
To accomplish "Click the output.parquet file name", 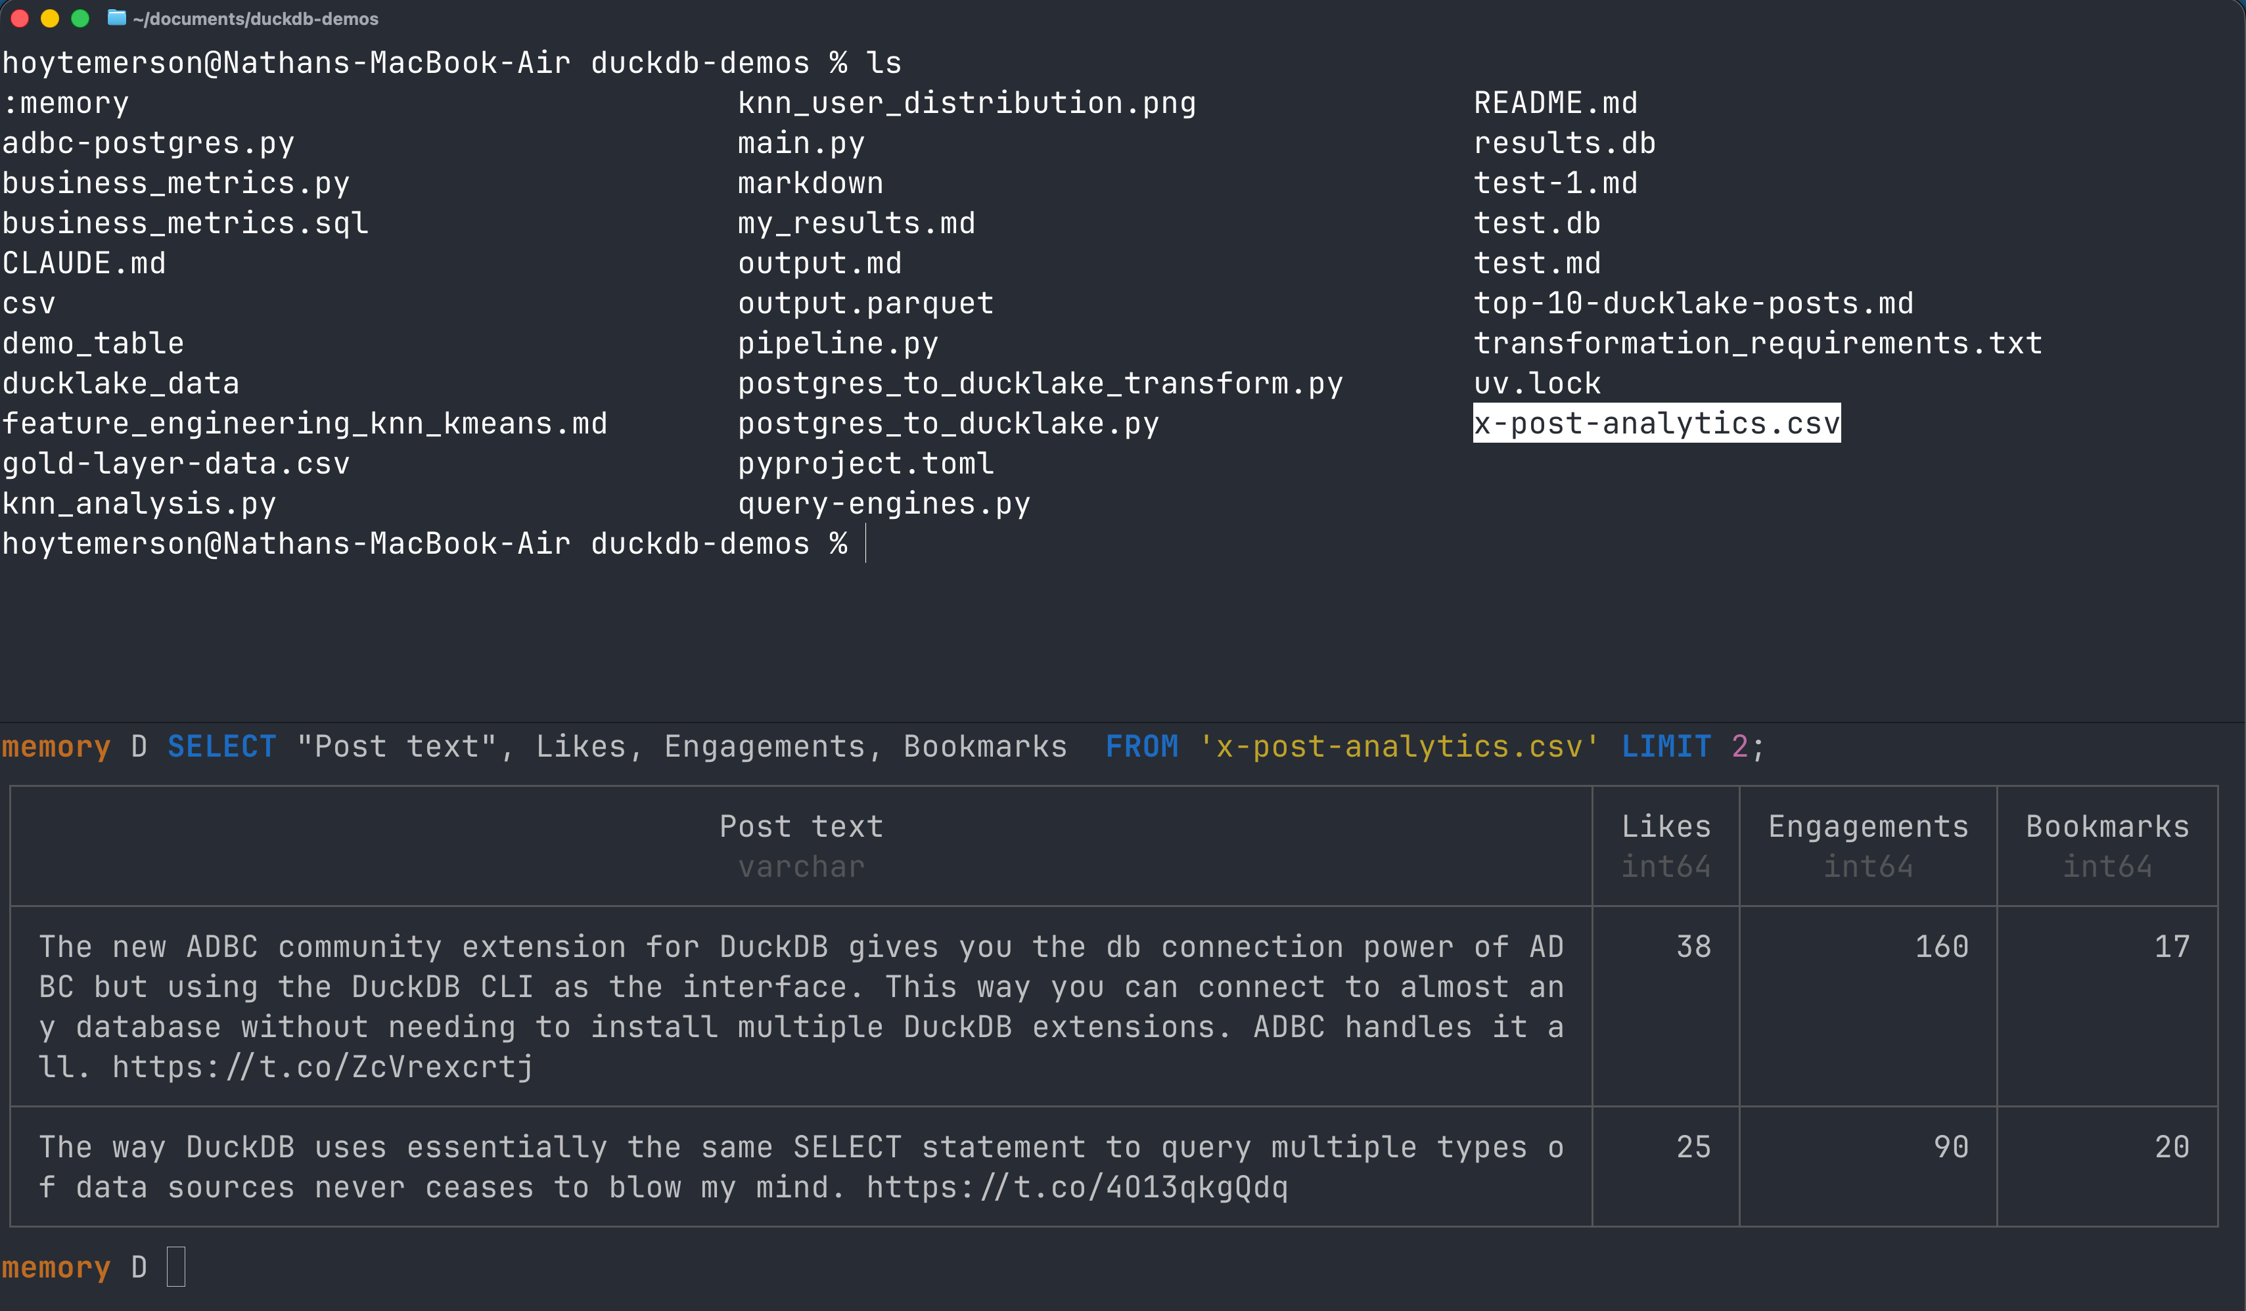I will click(865, 303).
